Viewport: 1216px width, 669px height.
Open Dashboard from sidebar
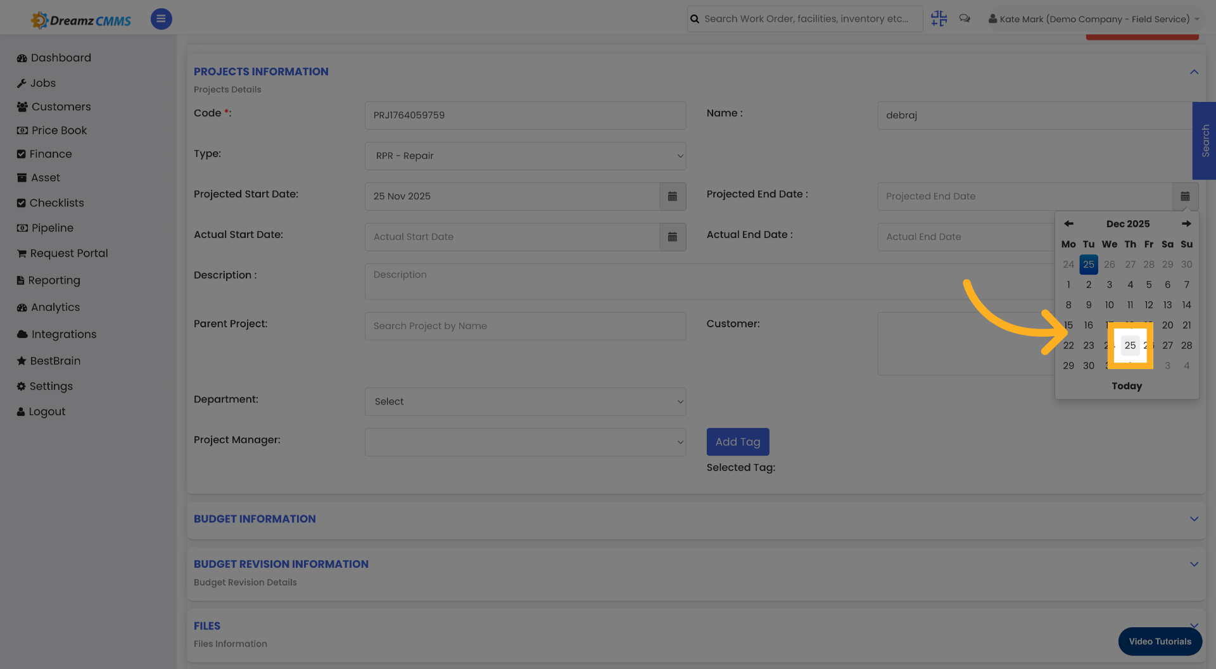click(x=54, y=58)
